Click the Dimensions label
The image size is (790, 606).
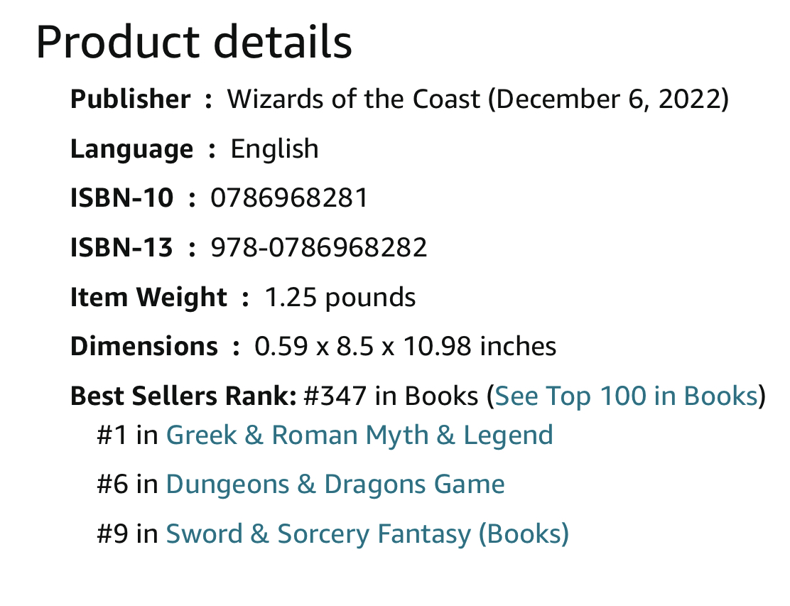coord(144,347)
